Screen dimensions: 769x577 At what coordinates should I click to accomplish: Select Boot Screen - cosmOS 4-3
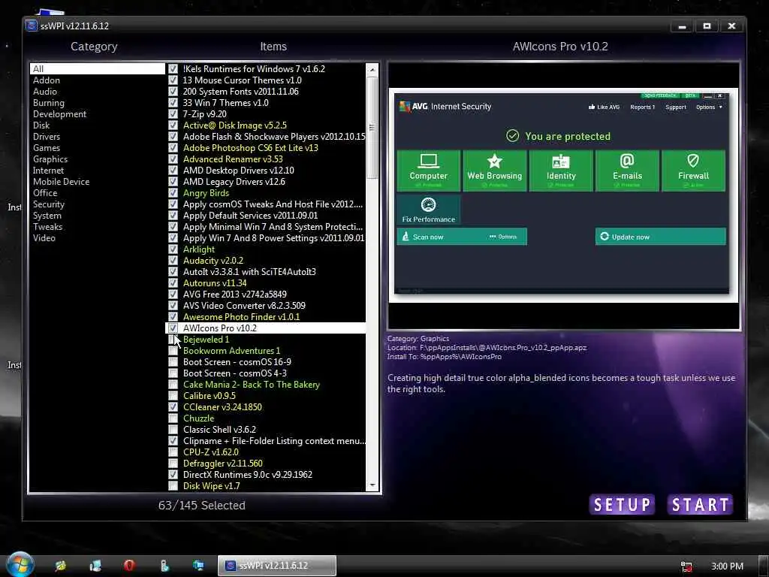click(x=235, y=373)
